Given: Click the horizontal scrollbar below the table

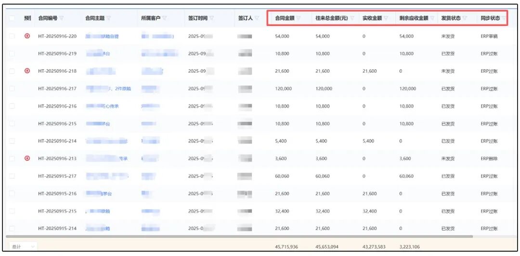Looking at the screenshot, I should click(239, 236).
